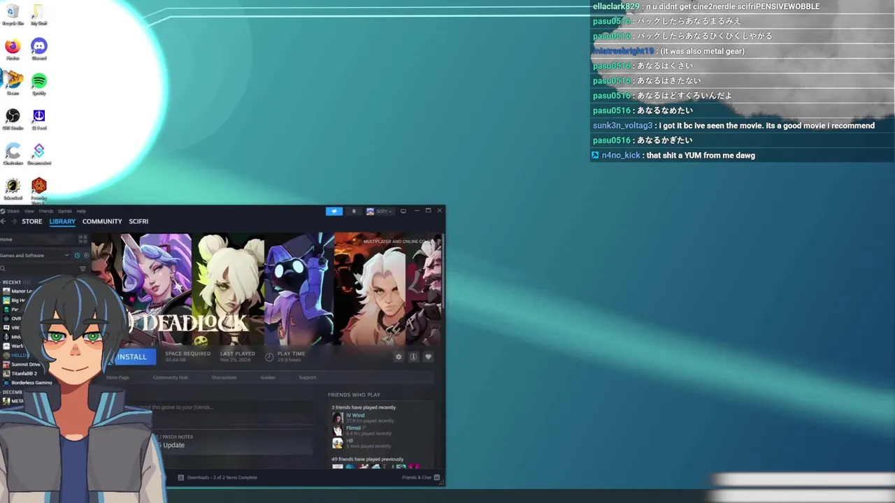Viewport: 895px width, 503px height.
Task: Open the black horse gear desktop shortcut
Action: pyautogui.click(x=13, y=189)
